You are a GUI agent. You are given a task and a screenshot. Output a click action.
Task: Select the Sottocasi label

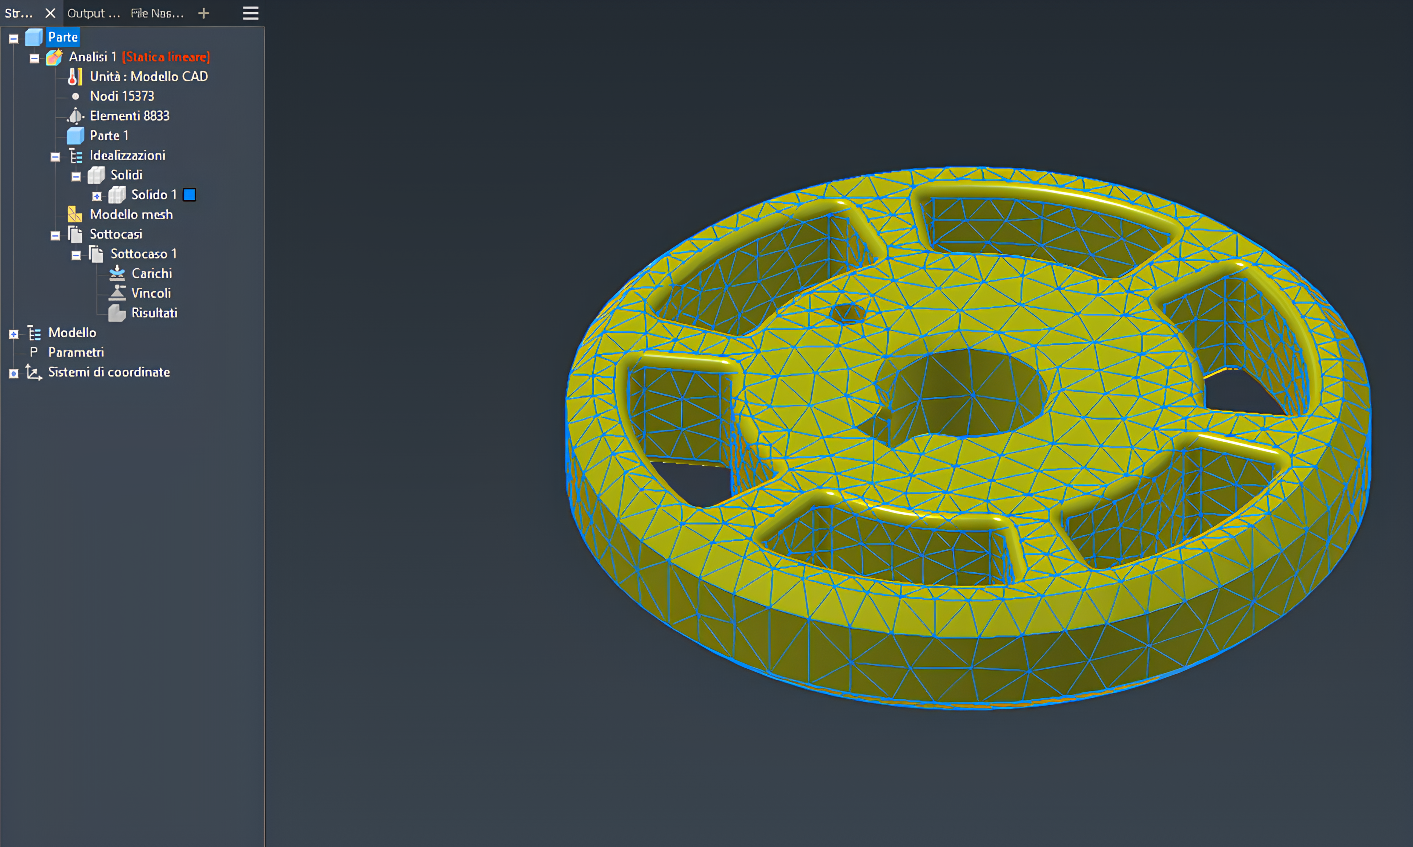116,234
